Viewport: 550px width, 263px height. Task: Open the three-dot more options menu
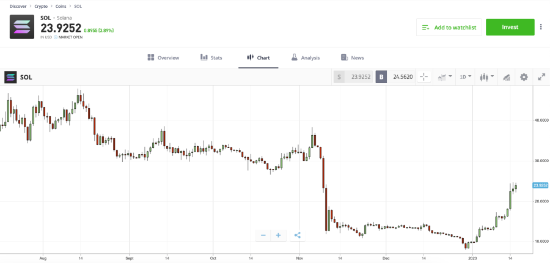541,27
